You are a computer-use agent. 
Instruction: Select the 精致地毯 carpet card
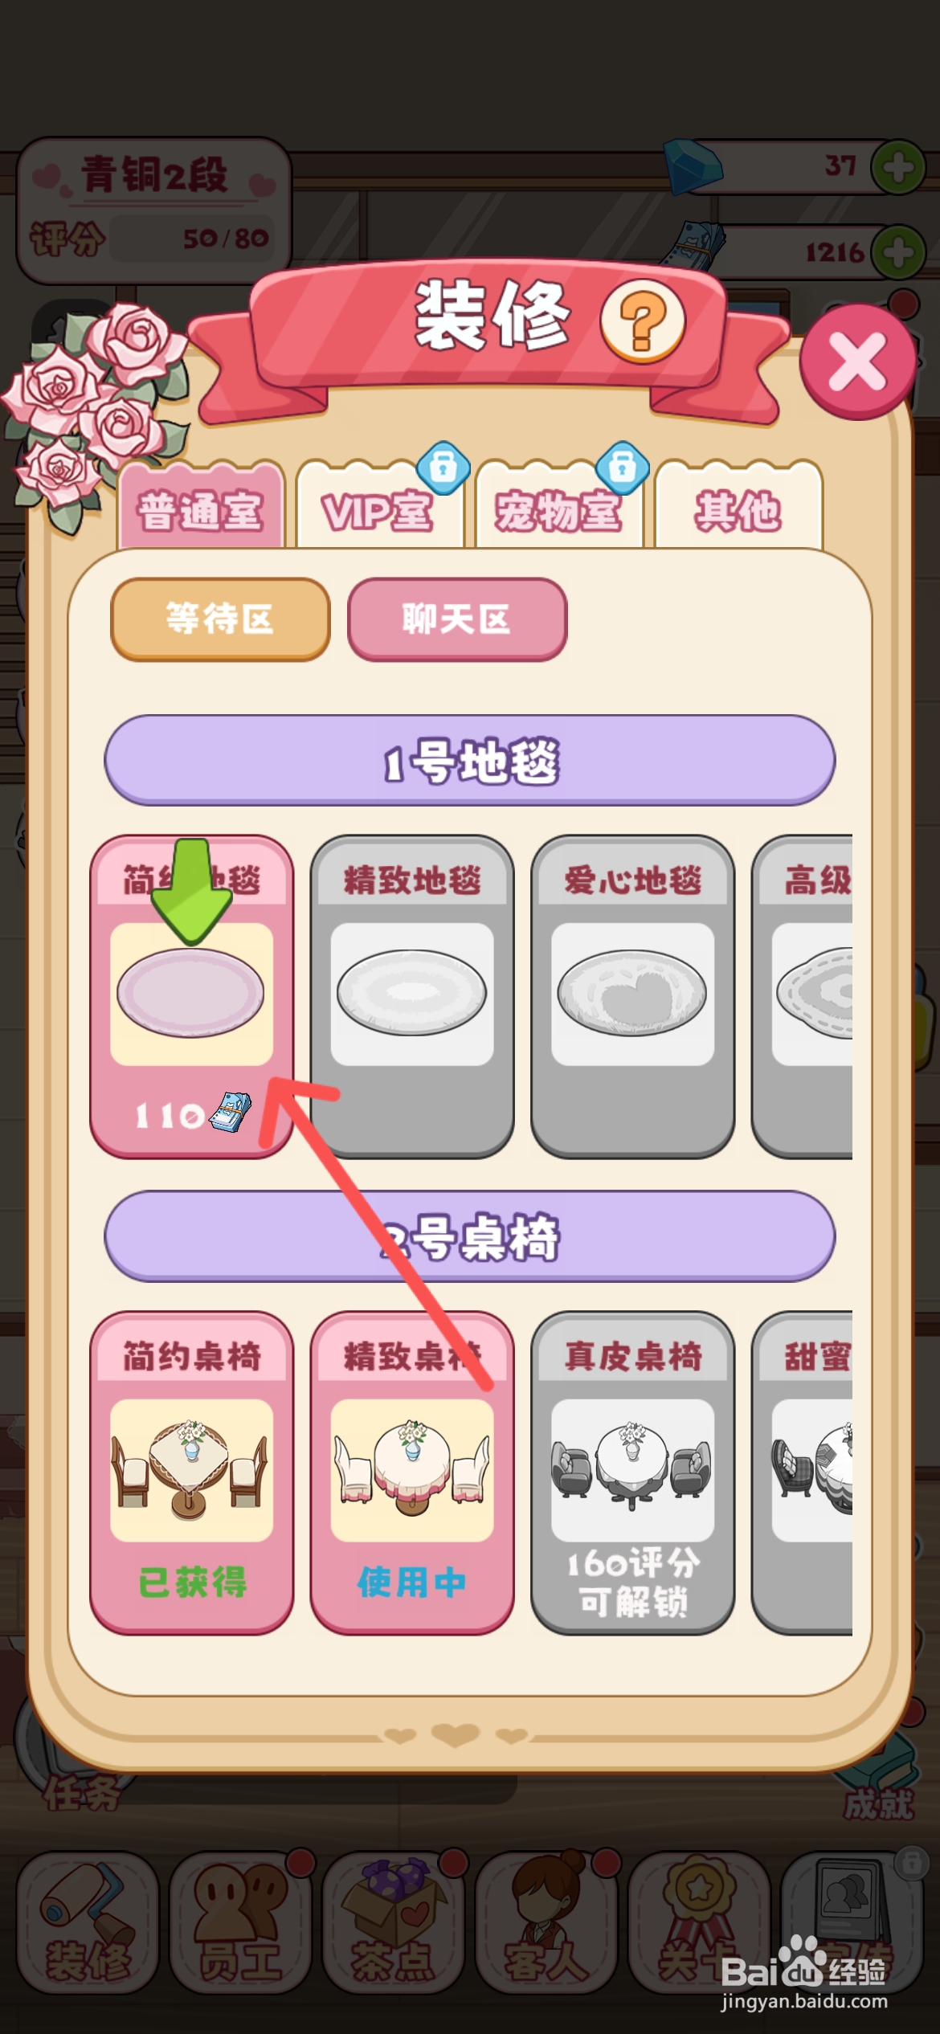click(412, 997)
